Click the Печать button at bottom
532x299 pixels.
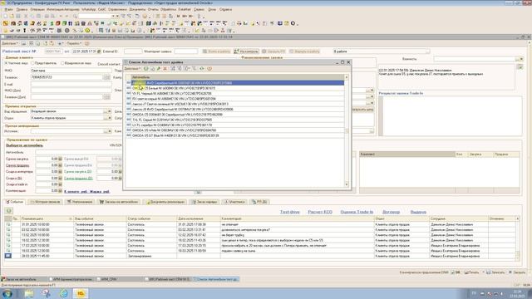[472, 272]
